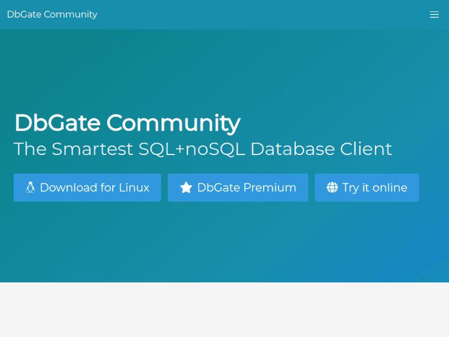Click the "DbGate Premium" label text
The image size is (449, 337).
pos(247,188)
